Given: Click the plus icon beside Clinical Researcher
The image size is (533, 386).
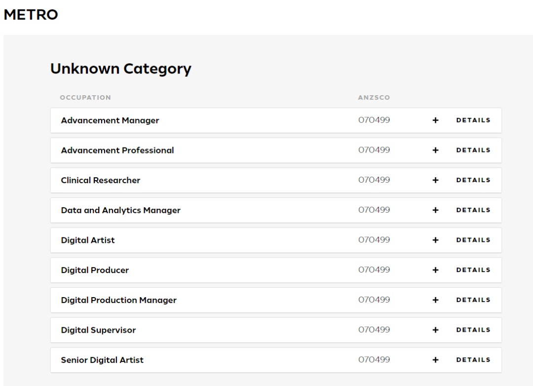Looking at the screenshot, I should point(435,180).
